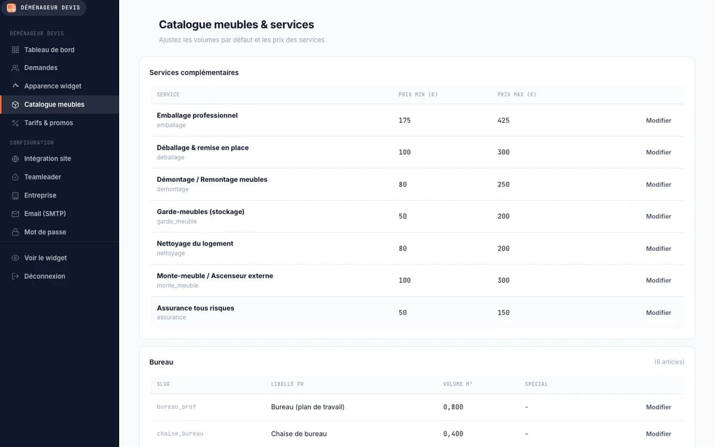
Task: Click the Catalogue meubles box icon
Action: pyautogui.click(x=15, y=104)
